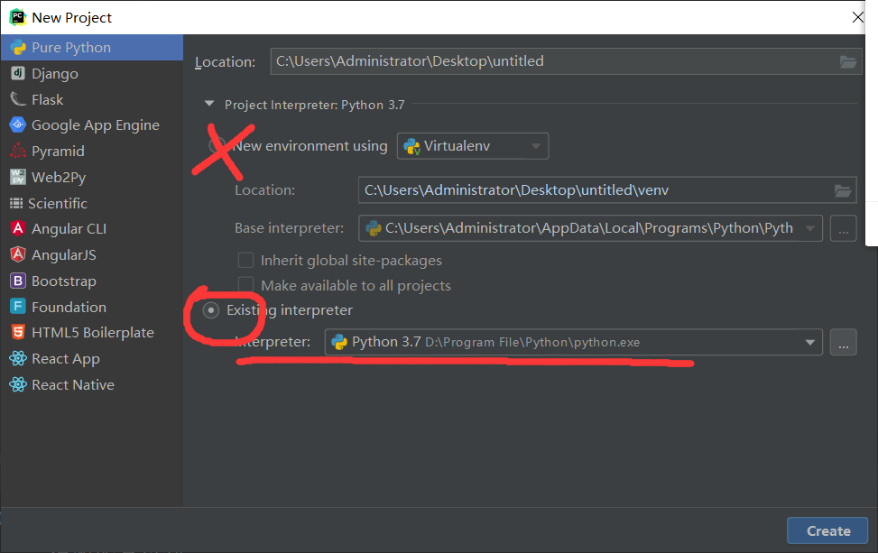
Task: Click the Django icon in sidebar
Action: [x=18, y=73]
